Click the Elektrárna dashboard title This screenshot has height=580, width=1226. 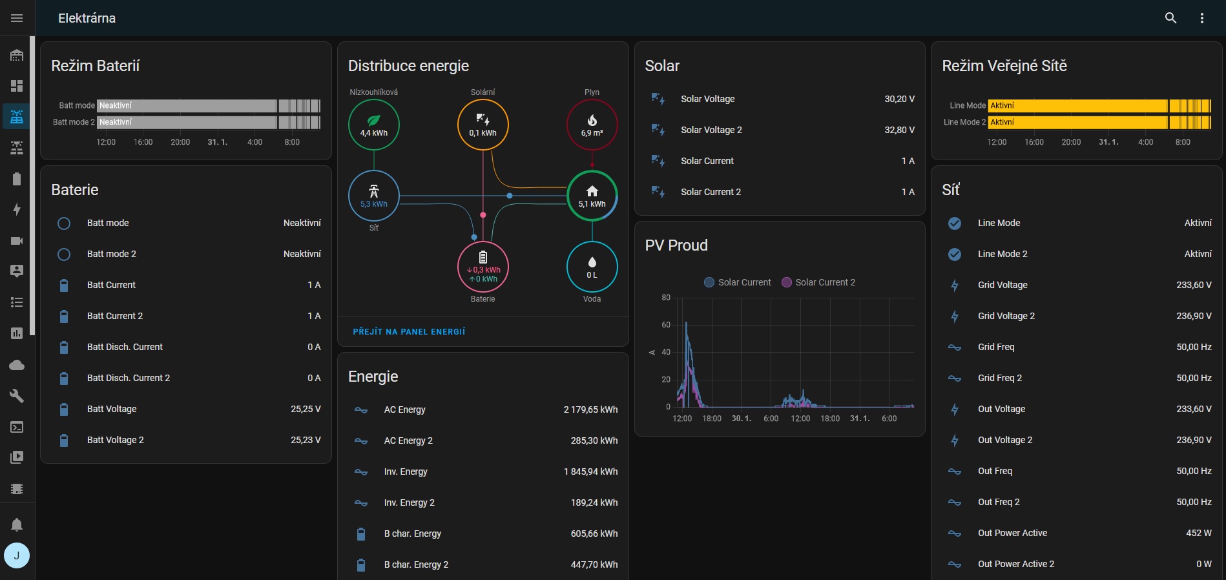87,18
